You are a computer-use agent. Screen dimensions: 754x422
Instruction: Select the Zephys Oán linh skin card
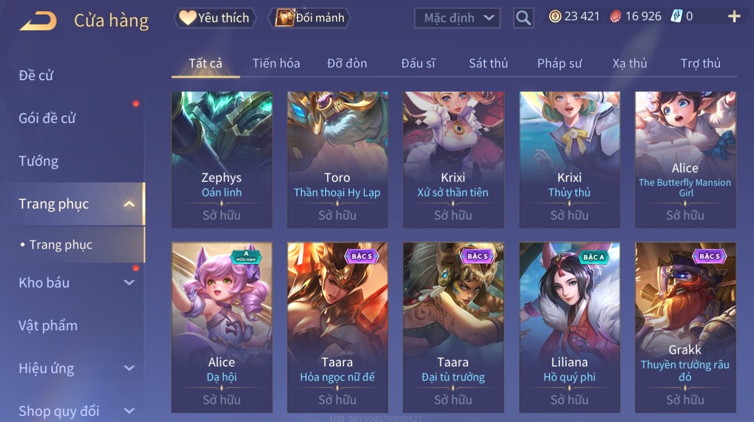(222, 160)
